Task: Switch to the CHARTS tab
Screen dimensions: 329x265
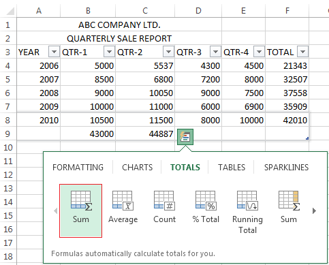Action: coord(138,168)
